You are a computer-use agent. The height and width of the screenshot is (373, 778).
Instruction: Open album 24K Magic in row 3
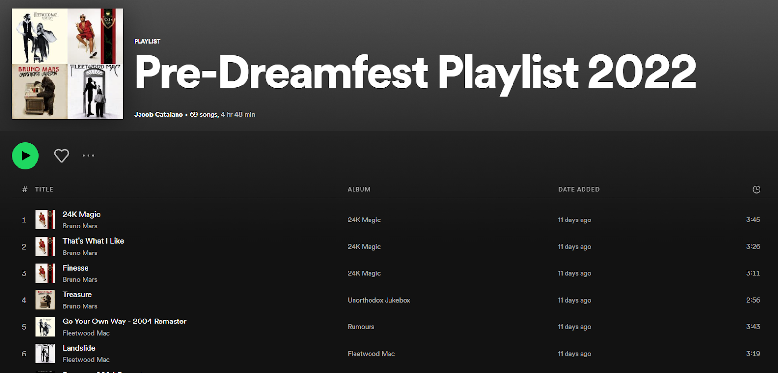(364, 273)
